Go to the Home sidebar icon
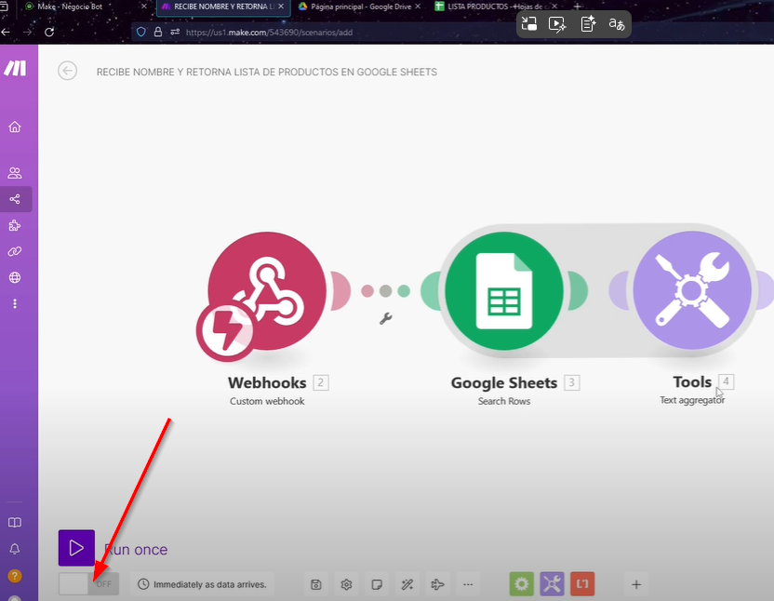The image size is (774, 601). 15,127
